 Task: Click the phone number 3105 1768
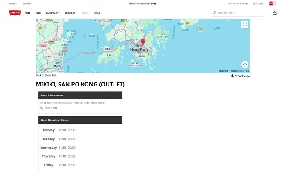(x=50, y=108)
